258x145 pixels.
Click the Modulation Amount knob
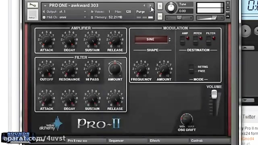[164, 69]
